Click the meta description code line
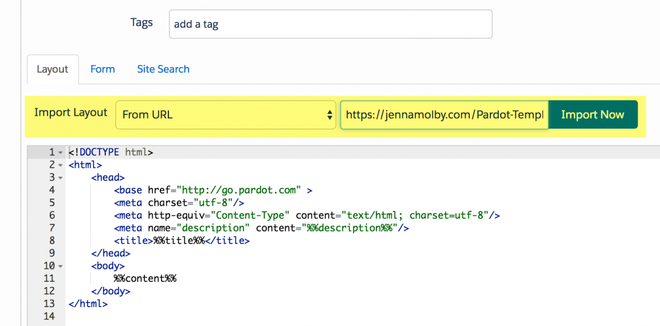This screenshot has width=660, height=326. tap(261, 228)
